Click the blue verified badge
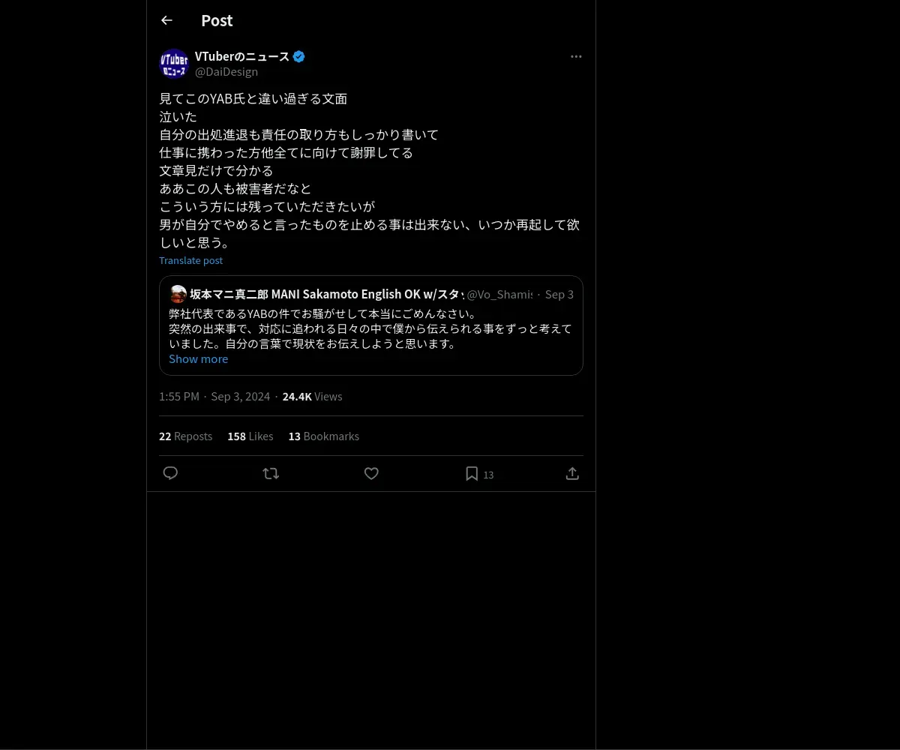This screenshot has width=900, height=750. tap(298, 56)
